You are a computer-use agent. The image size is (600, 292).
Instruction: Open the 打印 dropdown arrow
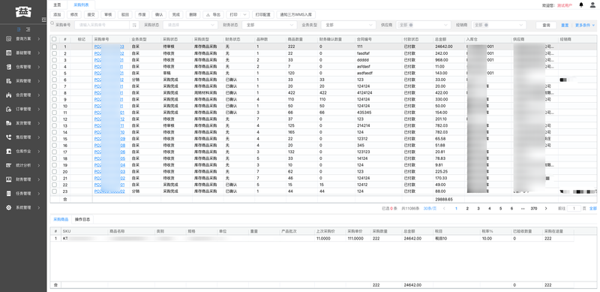point(245,14)
